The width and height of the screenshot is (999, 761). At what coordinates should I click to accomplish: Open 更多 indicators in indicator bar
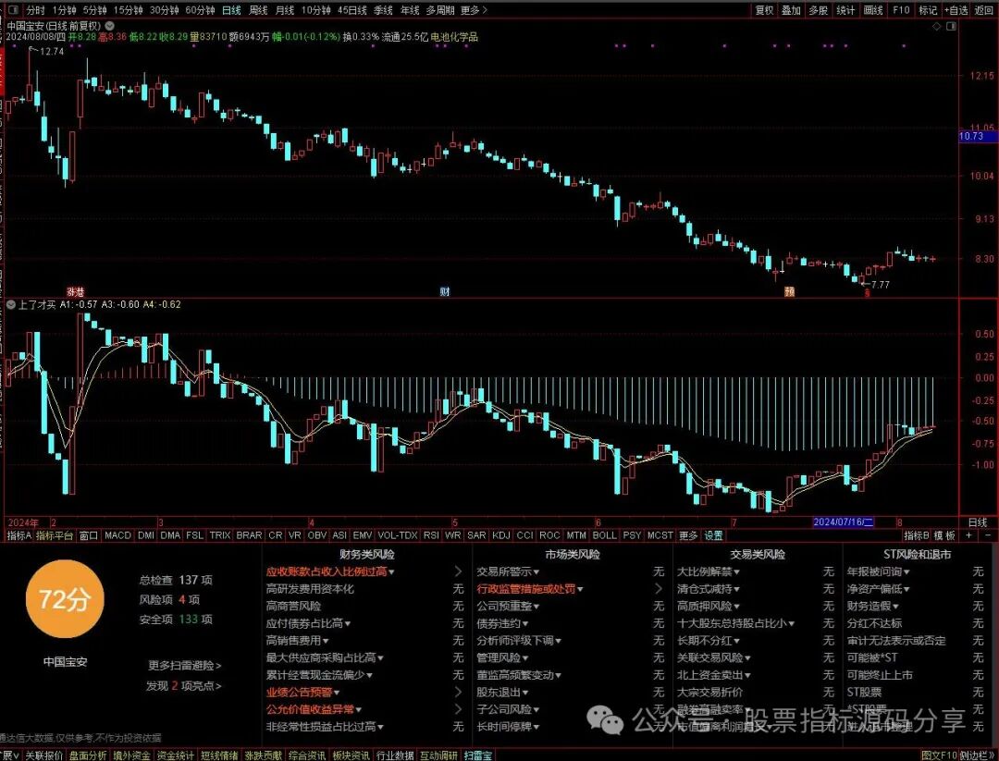688,535
